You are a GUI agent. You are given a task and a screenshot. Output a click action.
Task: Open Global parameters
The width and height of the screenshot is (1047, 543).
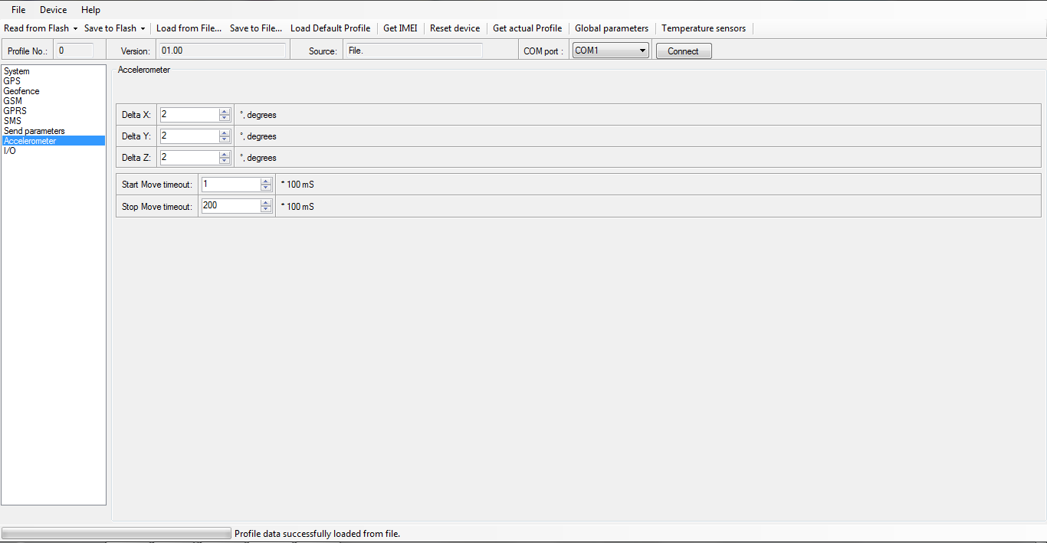611,28
